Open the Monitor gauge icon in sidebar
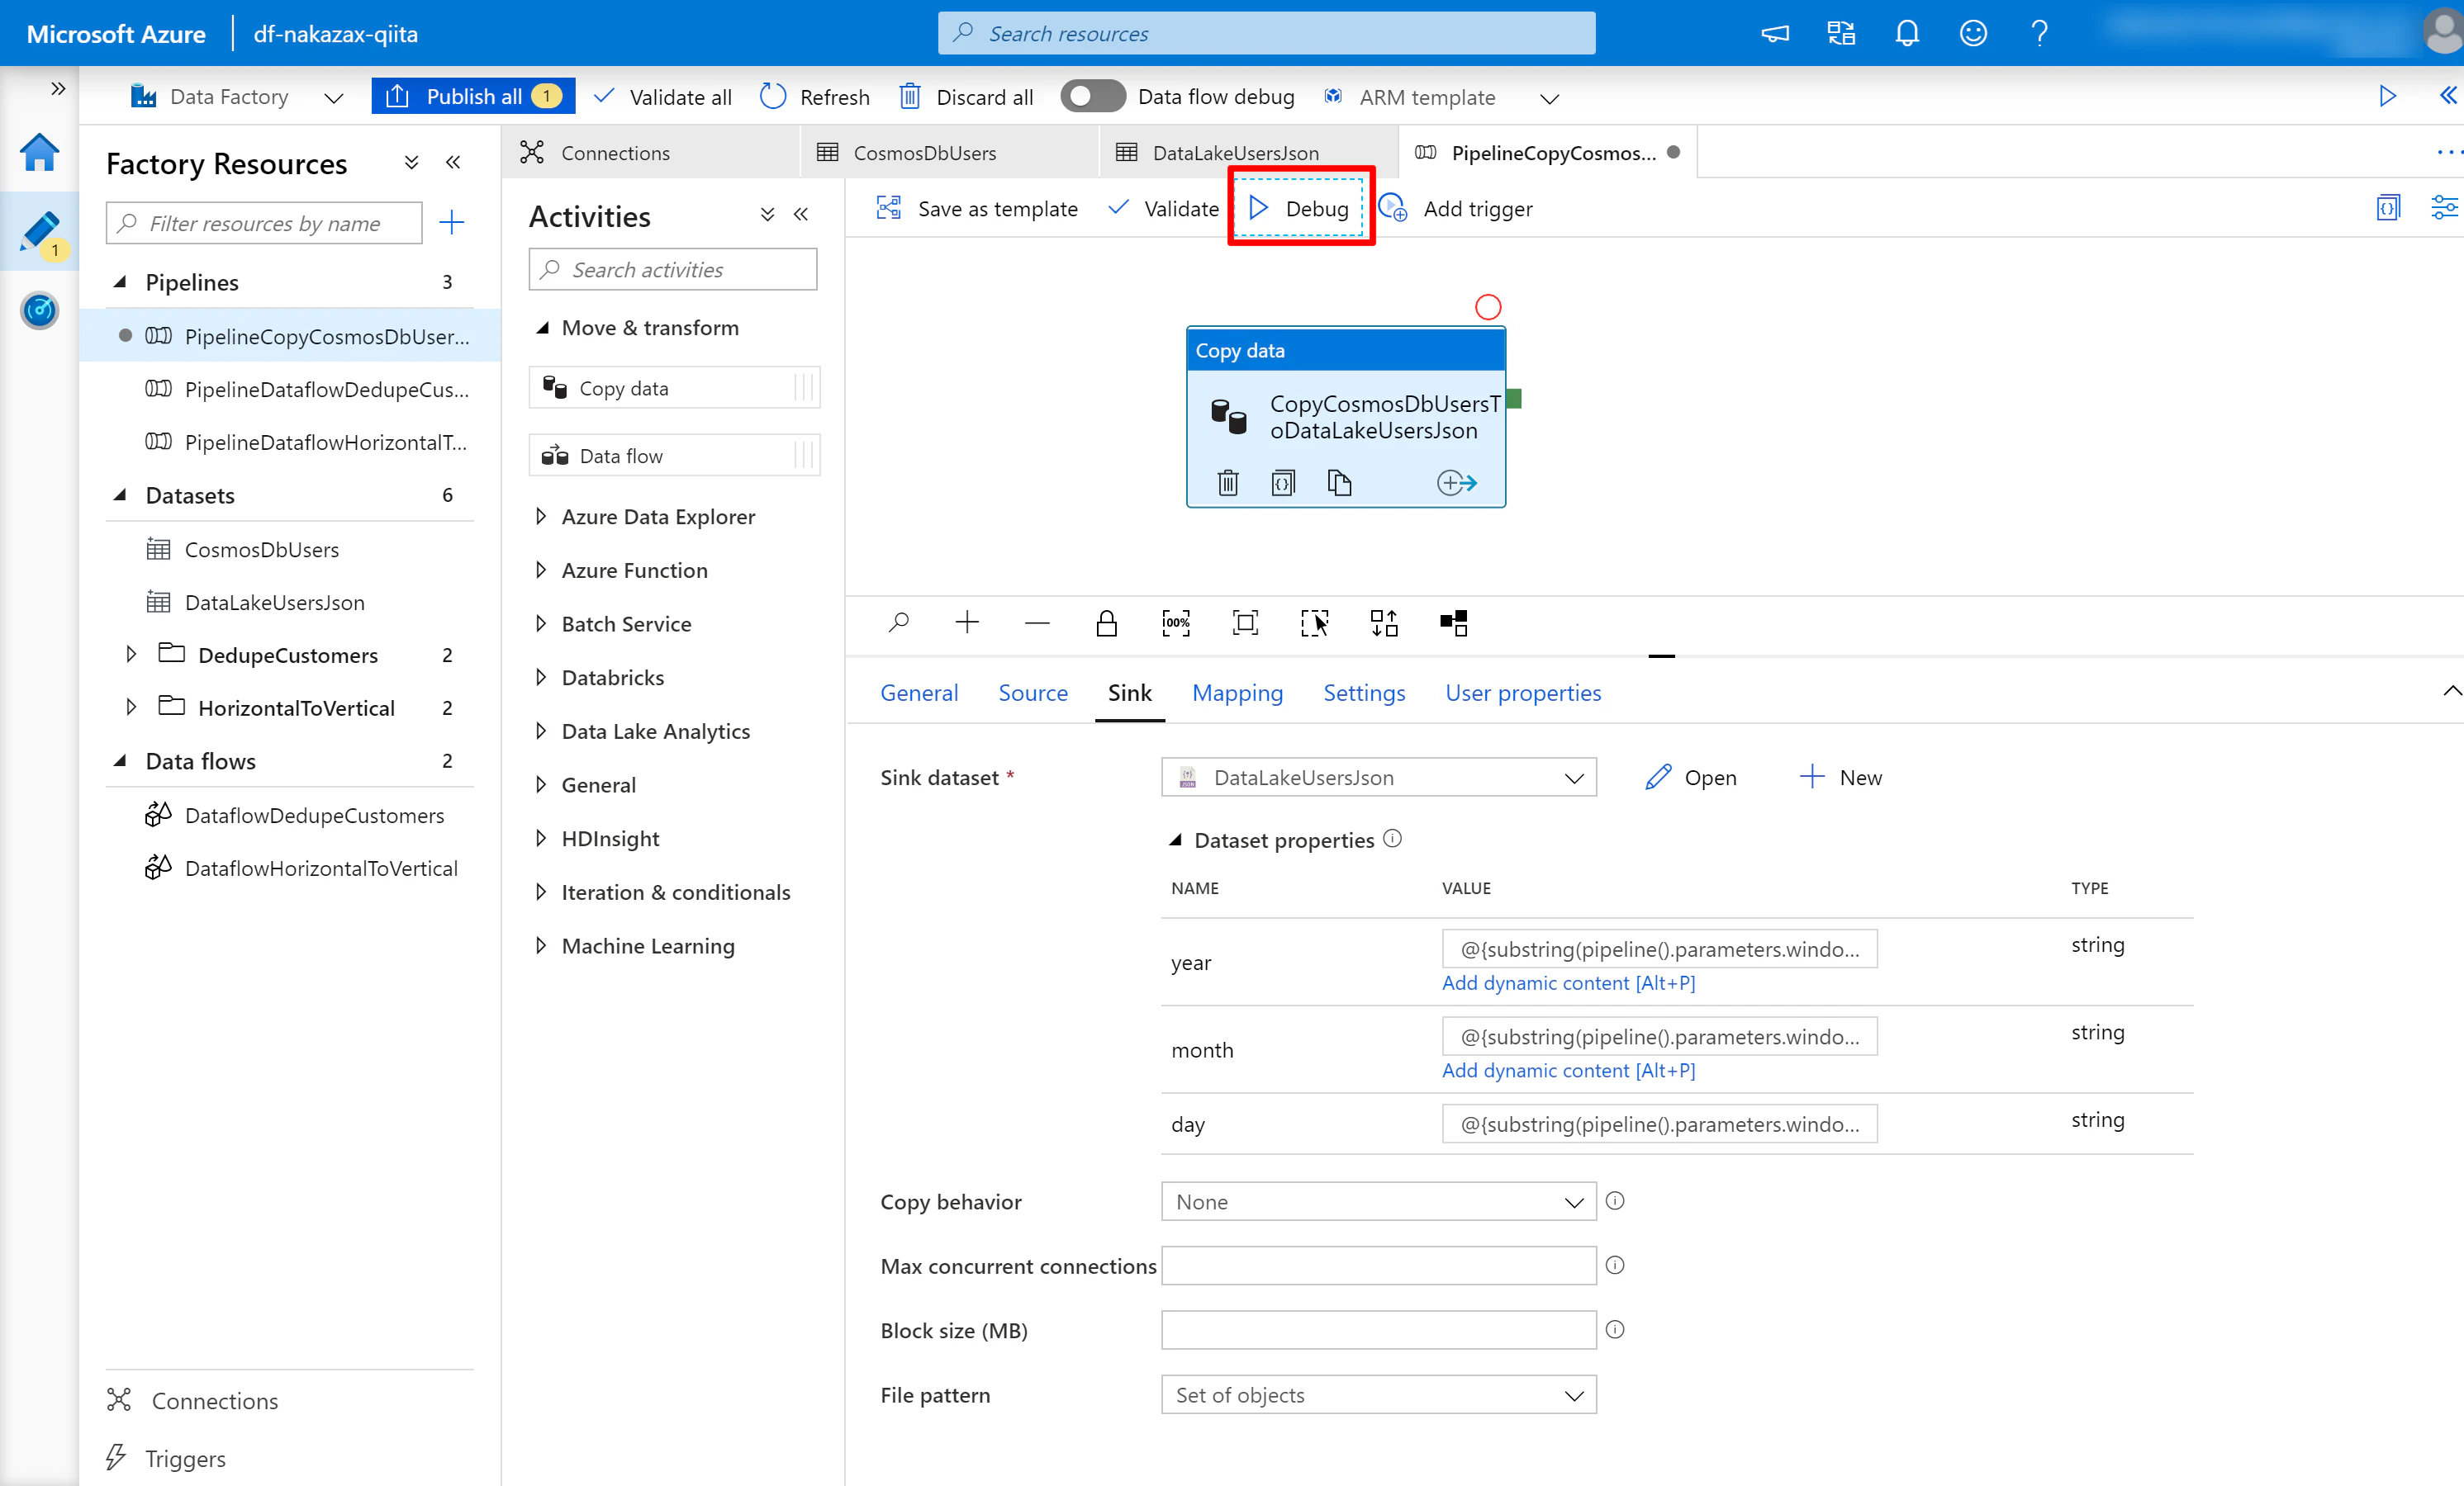Screen dimensions: 2464x1486 39,310
